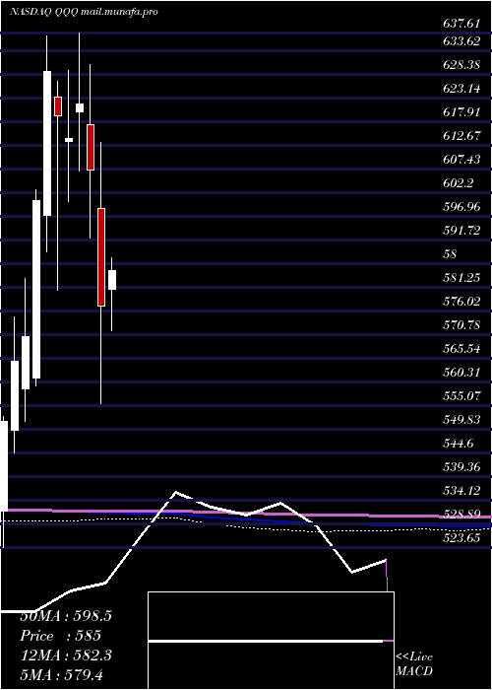Screen dimensions: 492x690
Task: Select the 5MA : 579.4 value
Action: (x=62, y=674)
